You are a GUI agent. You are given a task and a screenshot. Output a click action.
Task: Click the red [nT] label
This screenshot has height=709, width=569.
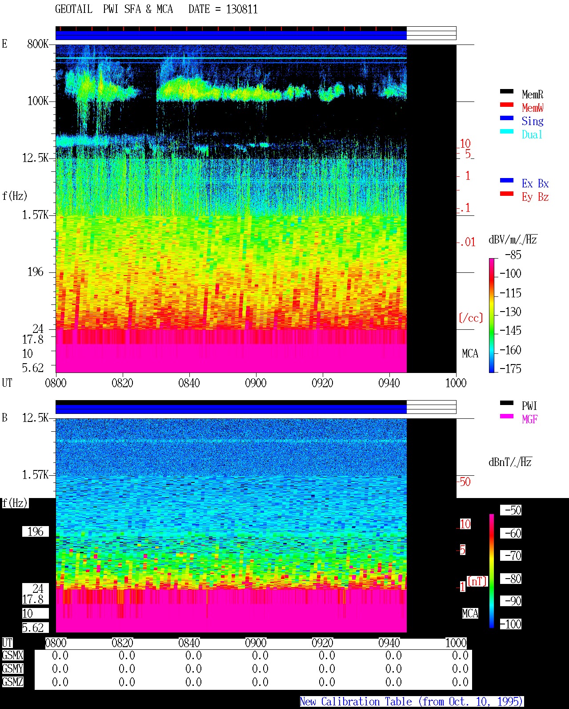477,581
